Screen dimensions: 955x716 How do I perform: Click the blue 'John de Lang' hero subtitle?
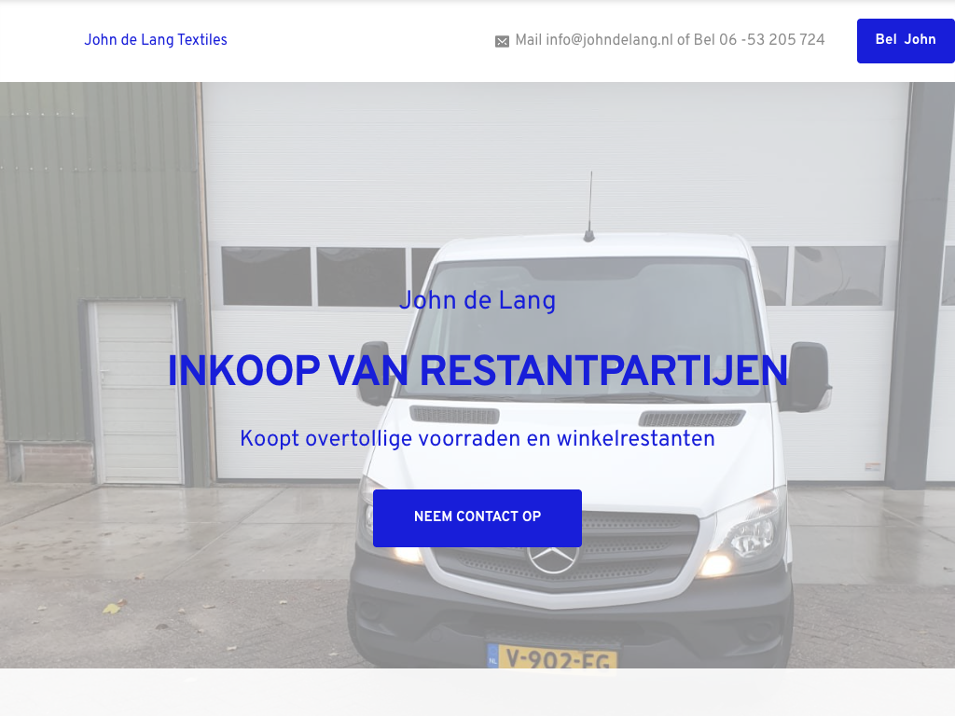tap(477, 301)
